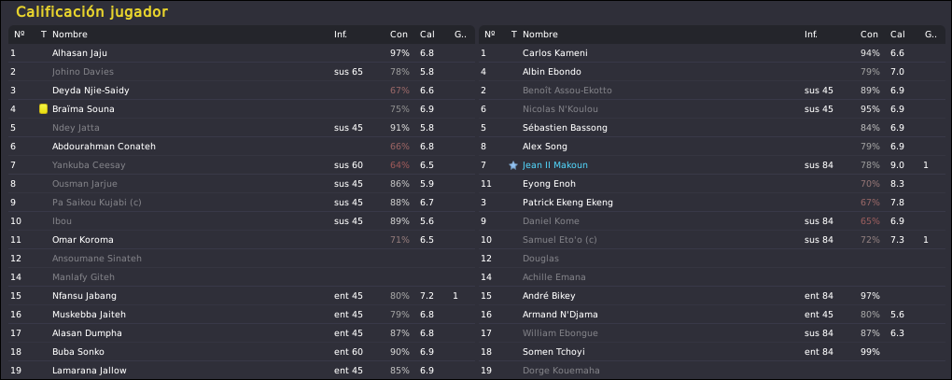Sort right table by Cal column header
The width and height of the screenshot is (952, 380).
(x=897, y=35)
